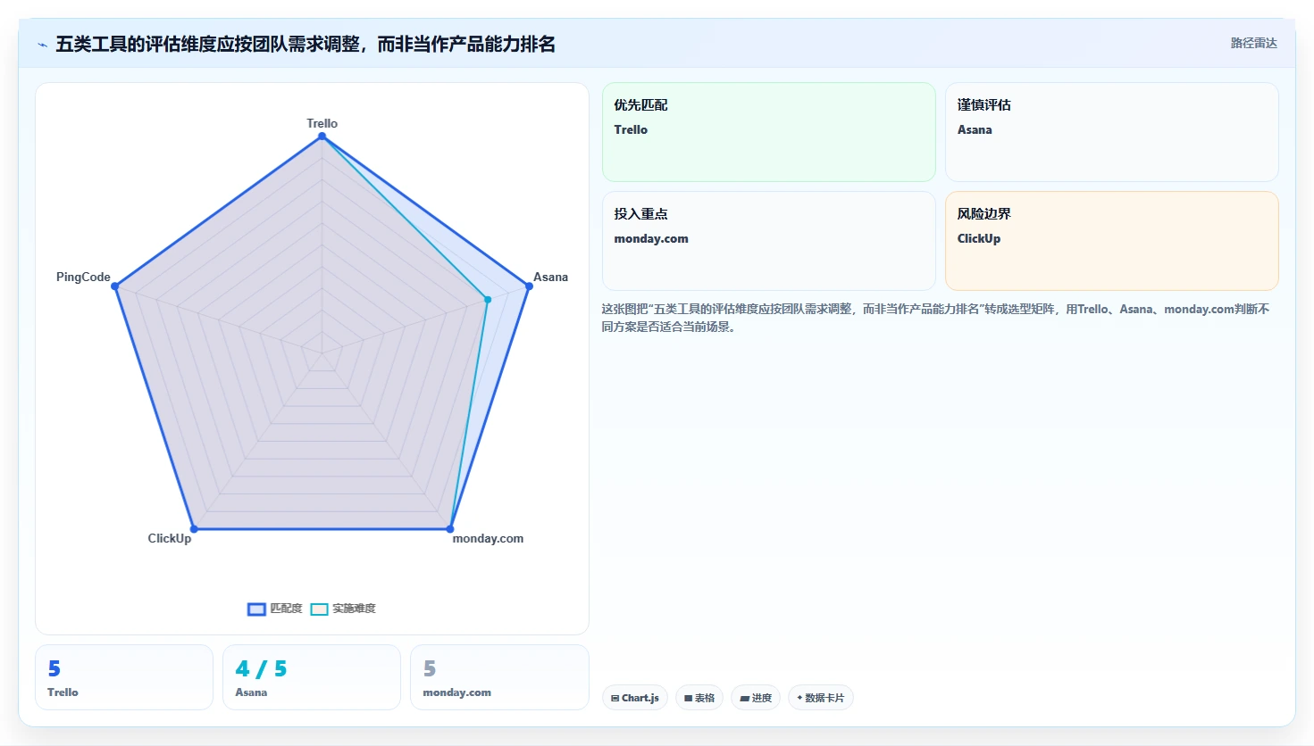The image size is (1314, 746).
Task: Select the ClickUp radar data point
Action: (x=194, y=529)
